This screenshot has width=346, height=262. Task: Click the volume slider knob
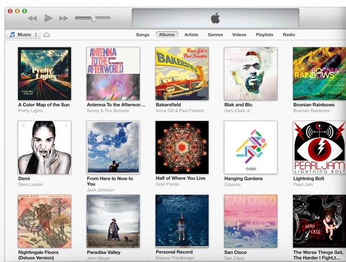point(93,18)
